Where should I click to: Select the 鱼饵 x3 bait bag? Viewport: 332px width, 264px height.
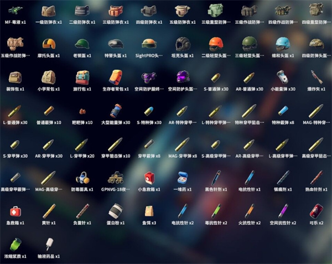[x=149, y=211]
